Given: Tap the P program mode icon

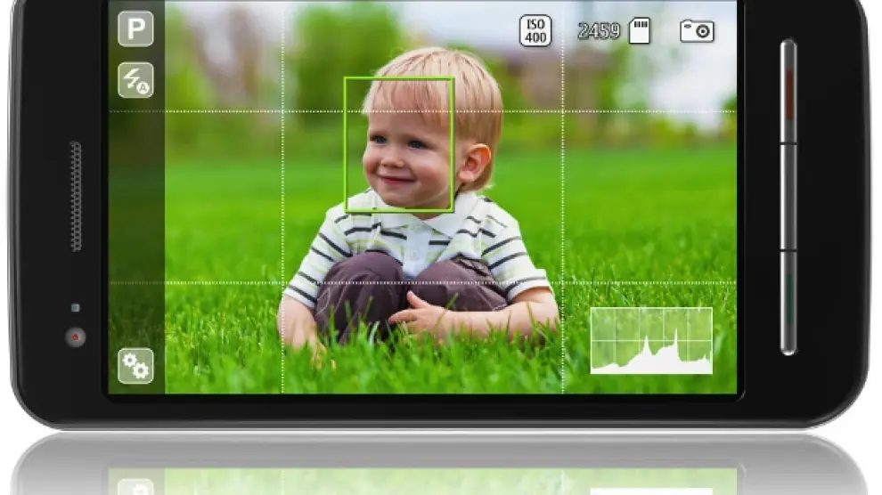Looking at the screenshot, I should (135, 28).
